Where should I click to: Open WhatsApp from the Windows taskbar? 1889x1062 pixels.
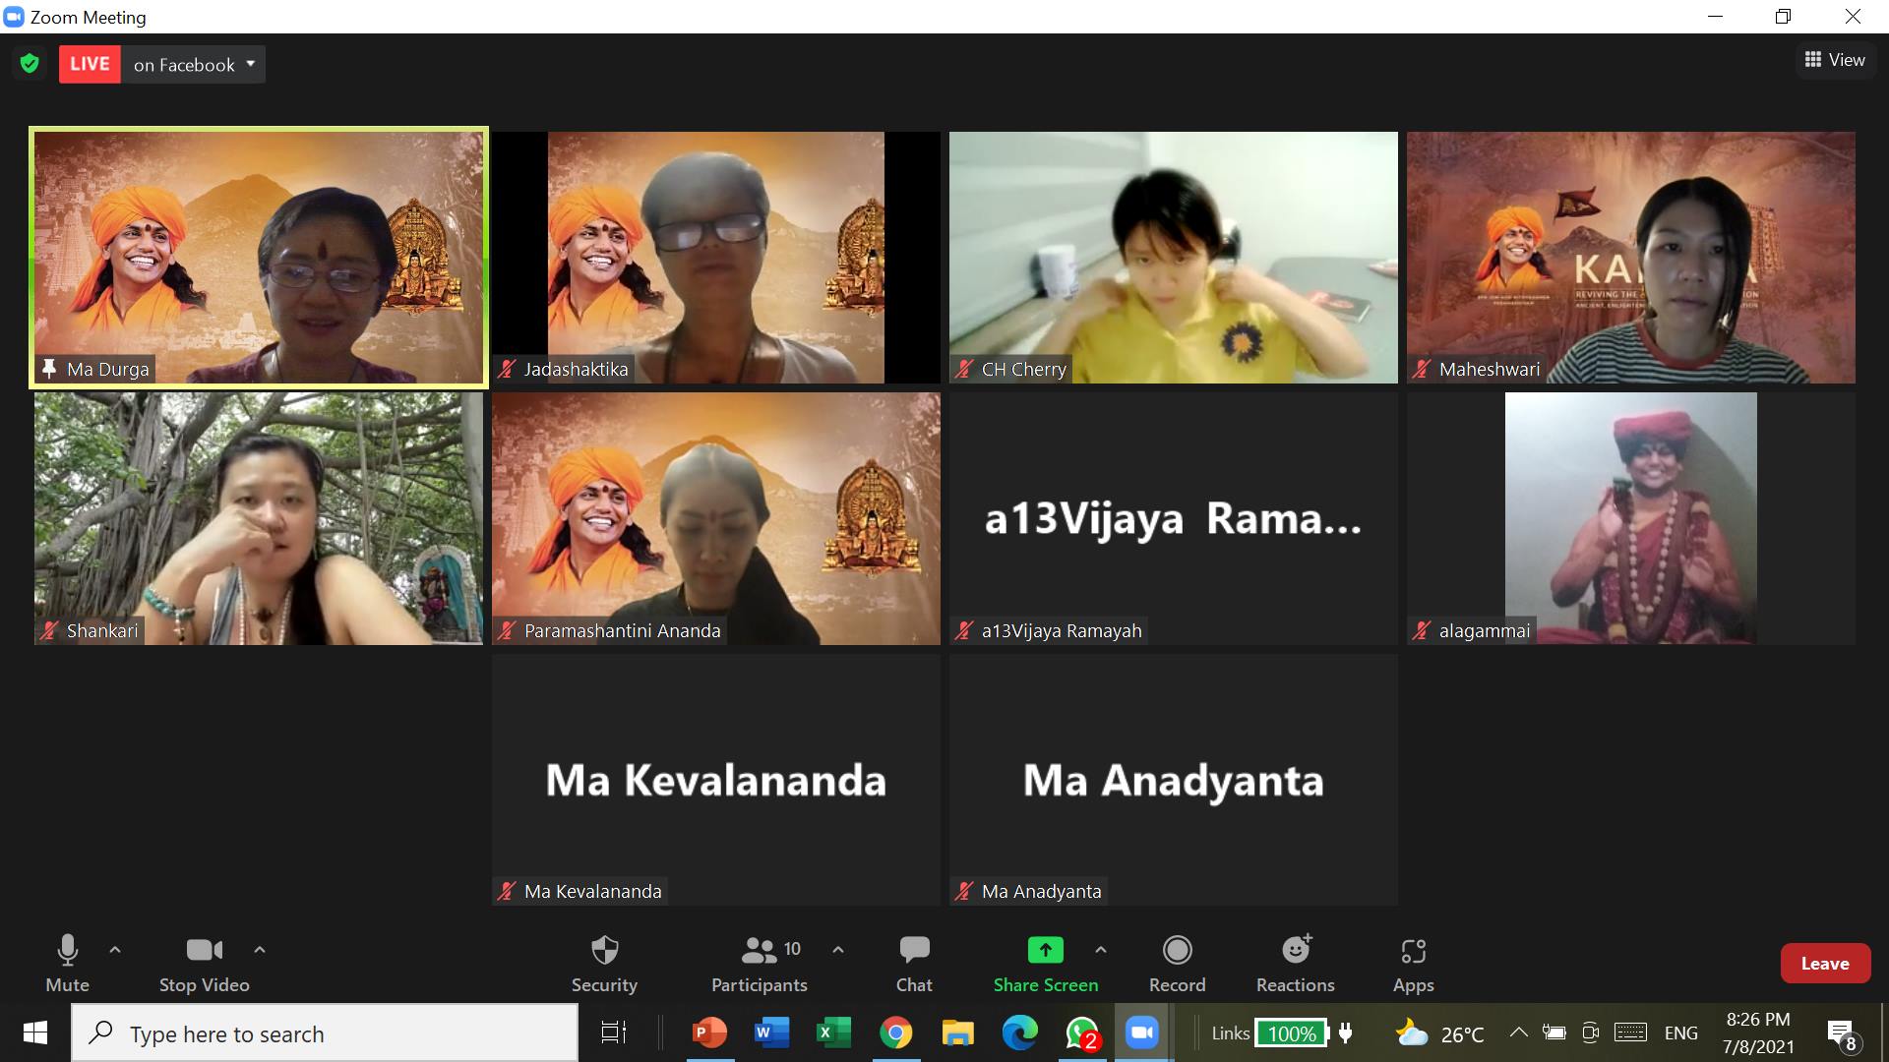(1081, 1033)
